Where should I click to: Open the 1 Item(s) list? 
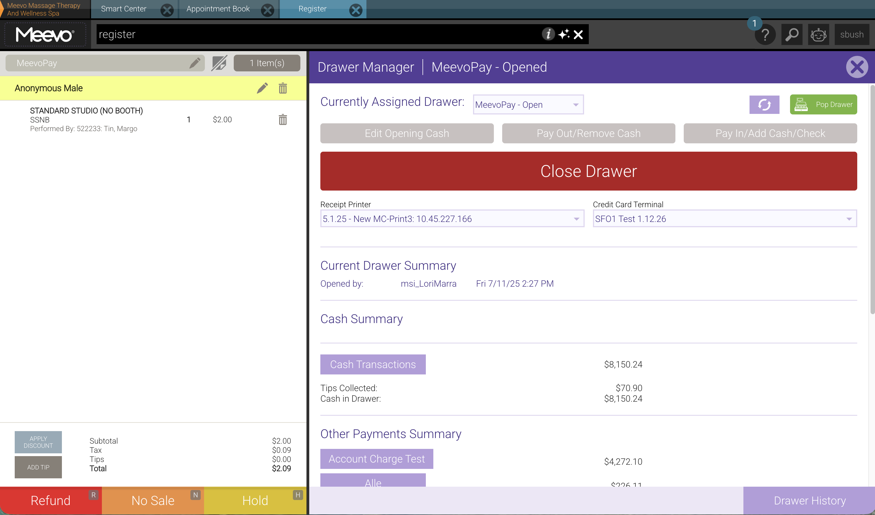267,63
